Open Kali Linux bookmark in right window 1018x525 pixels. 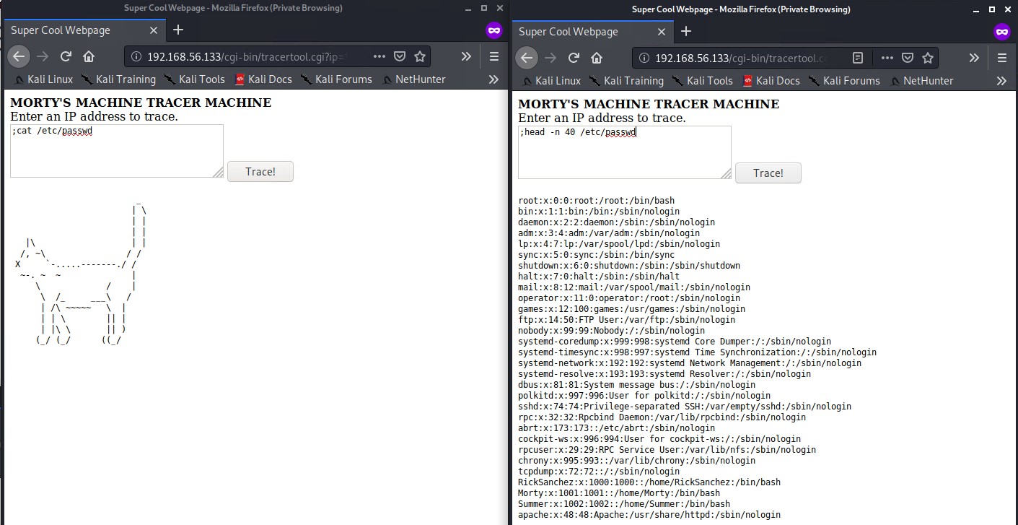tap(551, 81)
